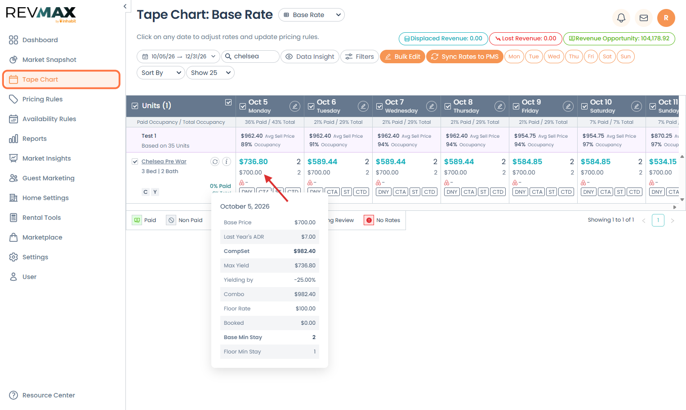The image size is (686, 410).
Task: Toggle the Oct 5 Monday column checkbox
Action: tap(243, 107)
